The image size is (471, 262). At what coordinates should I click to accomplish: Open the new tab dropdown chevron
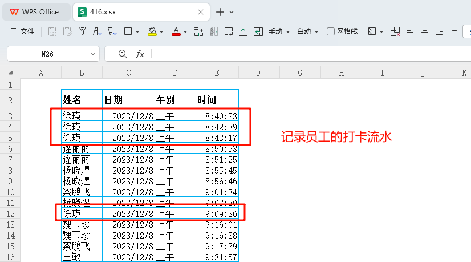pyautogui.click(x=232, y=13)
